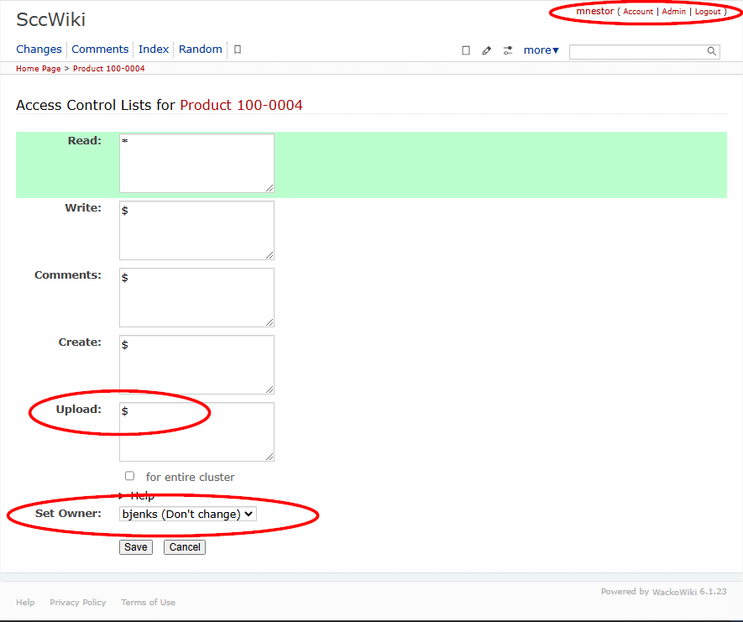Screen dimensions: 743x622
Task: Go to the Index menu item
Action: 154,50
